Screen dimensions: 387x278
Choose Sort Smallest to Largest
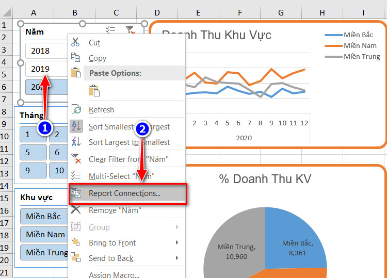[x=127, y=126]
